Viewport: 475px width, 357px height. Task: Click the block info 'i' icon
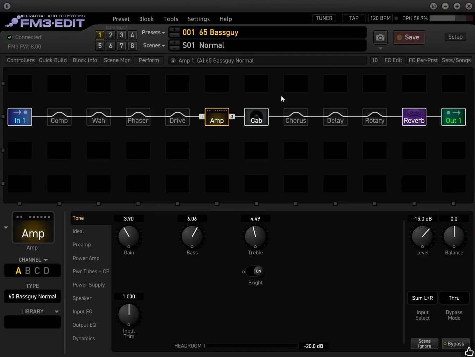click(x=173, y=60)
